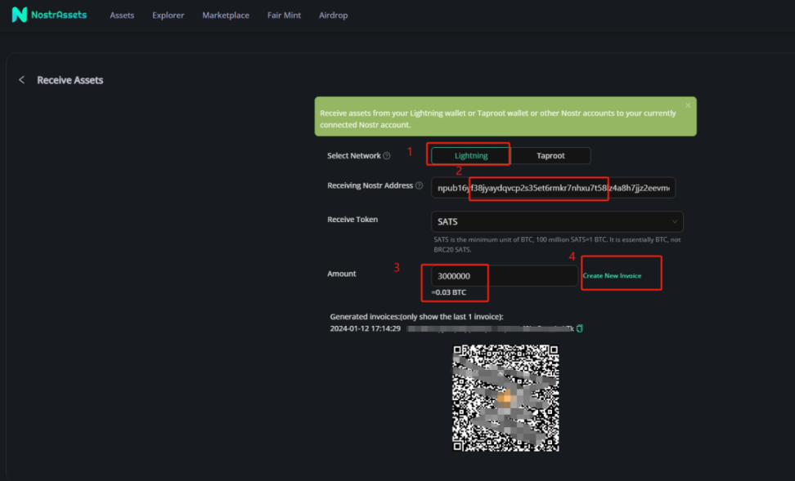The image size is (795, 481).
Task: Click the invoice QR code
Action: 505,398
